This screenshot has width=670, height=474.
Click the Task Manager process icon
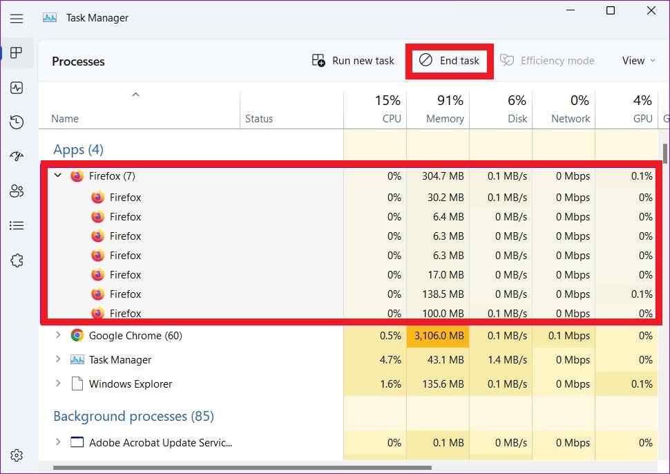coord(77,360)
